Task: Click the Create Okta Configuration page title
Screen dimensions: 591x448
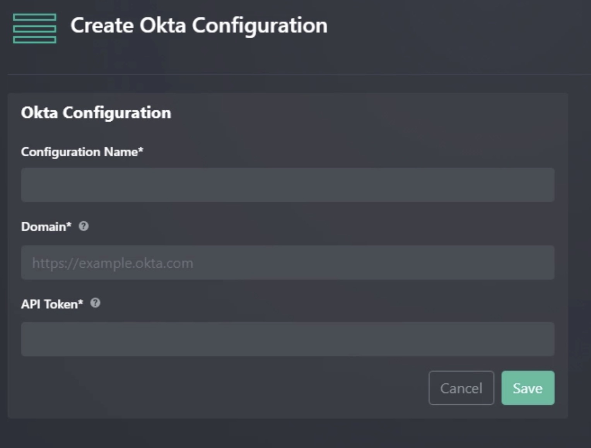Action: click(x=199, y=25)
